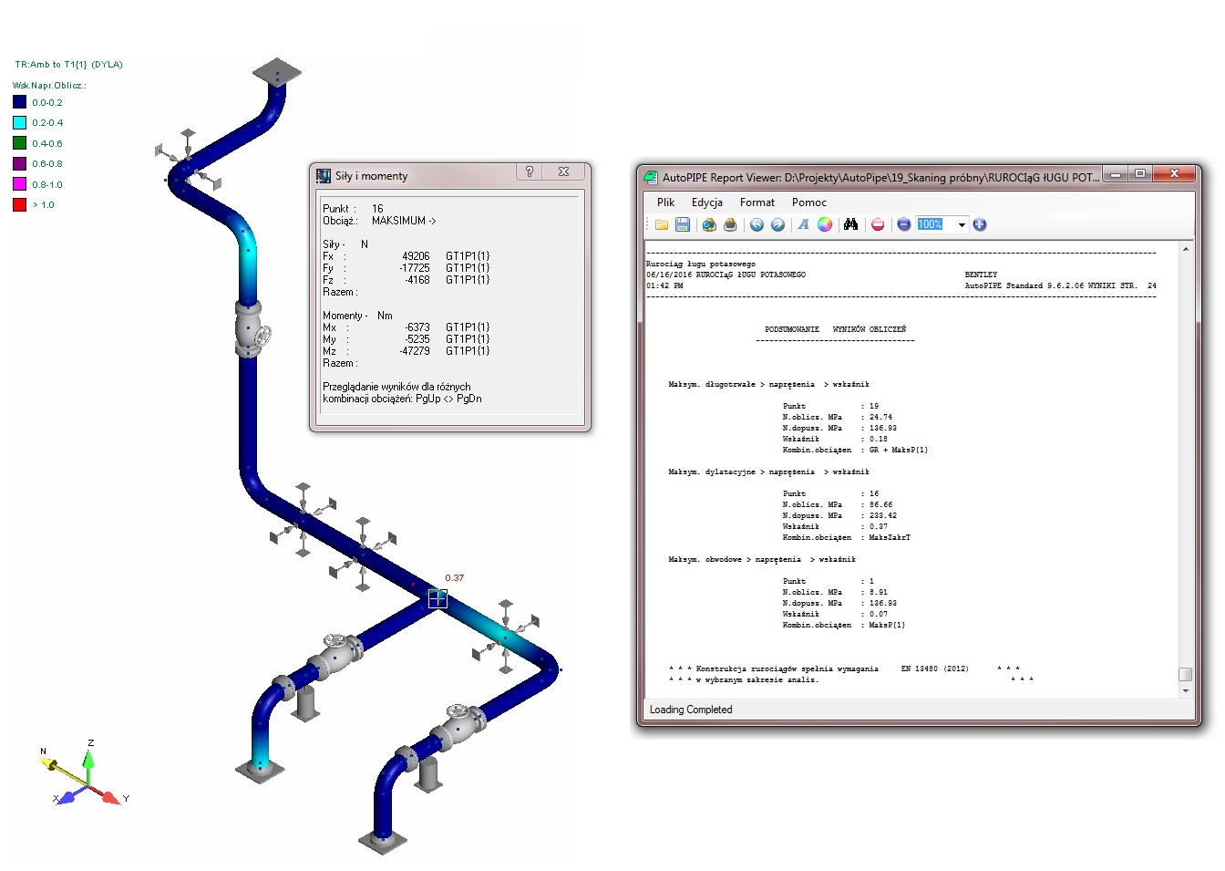Click the report viewer vertical scrollbar thumb
The height and width of the screenshot is (871, 1225).
[x=1185, y=674]
